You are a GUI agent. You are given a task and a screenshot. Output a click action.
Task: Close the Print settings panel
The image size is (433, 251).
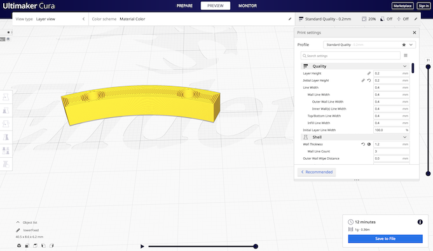click(414, 32)
